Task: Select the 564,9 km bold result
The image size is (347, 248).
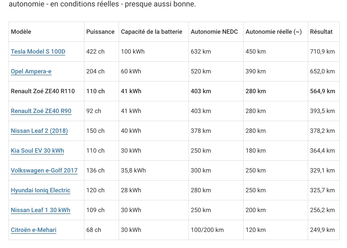Action: (322, 91)
